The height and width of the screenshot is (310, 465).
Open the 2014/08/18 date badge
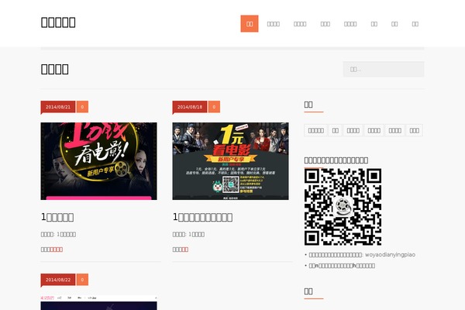190,107
